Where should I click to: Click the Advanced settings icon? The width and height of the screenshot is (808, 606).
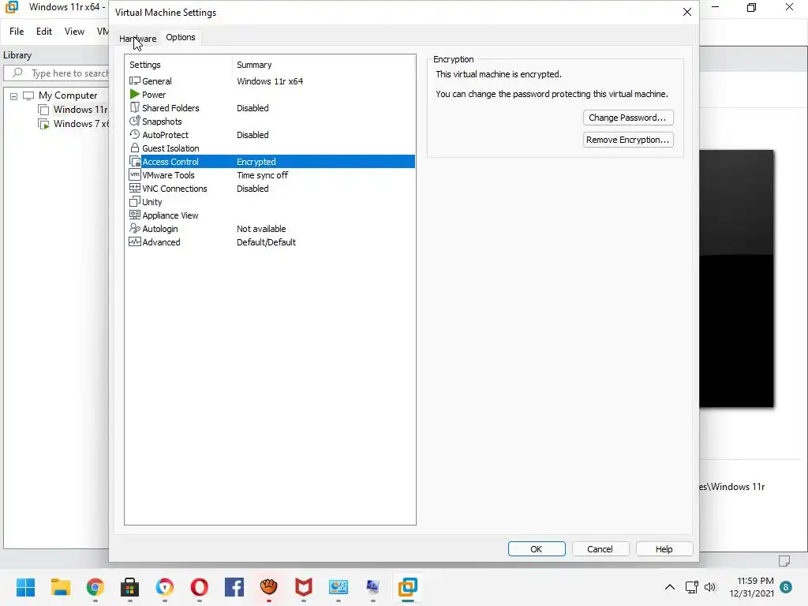pos(134,241)
